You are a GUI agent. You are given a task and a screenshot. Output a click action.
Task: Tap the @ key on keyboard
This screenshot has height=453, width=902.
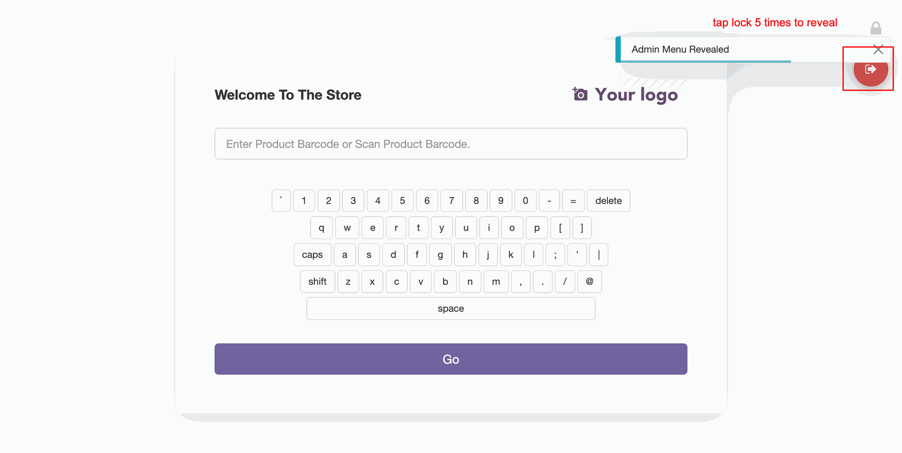click(590, 281)
